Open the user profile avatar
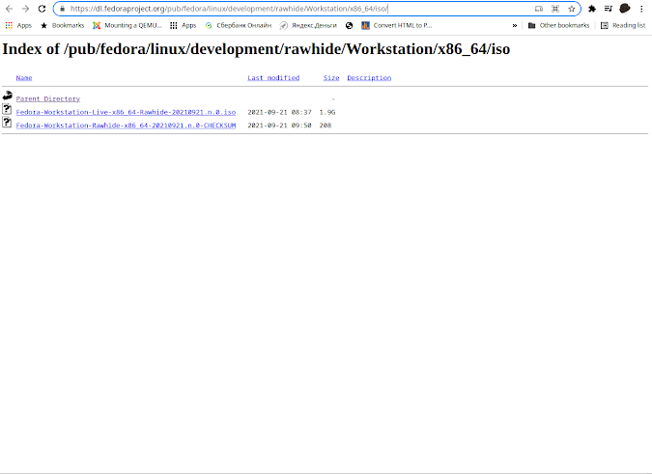Image resolution: width=652 pixels, height=474 pixels. click(625, 9)
